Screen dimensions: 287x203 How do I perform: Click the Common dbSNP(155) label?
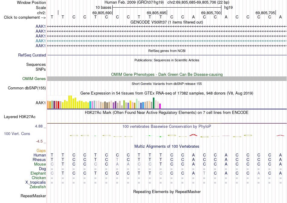pyautogui.click(x=27, y=88)
